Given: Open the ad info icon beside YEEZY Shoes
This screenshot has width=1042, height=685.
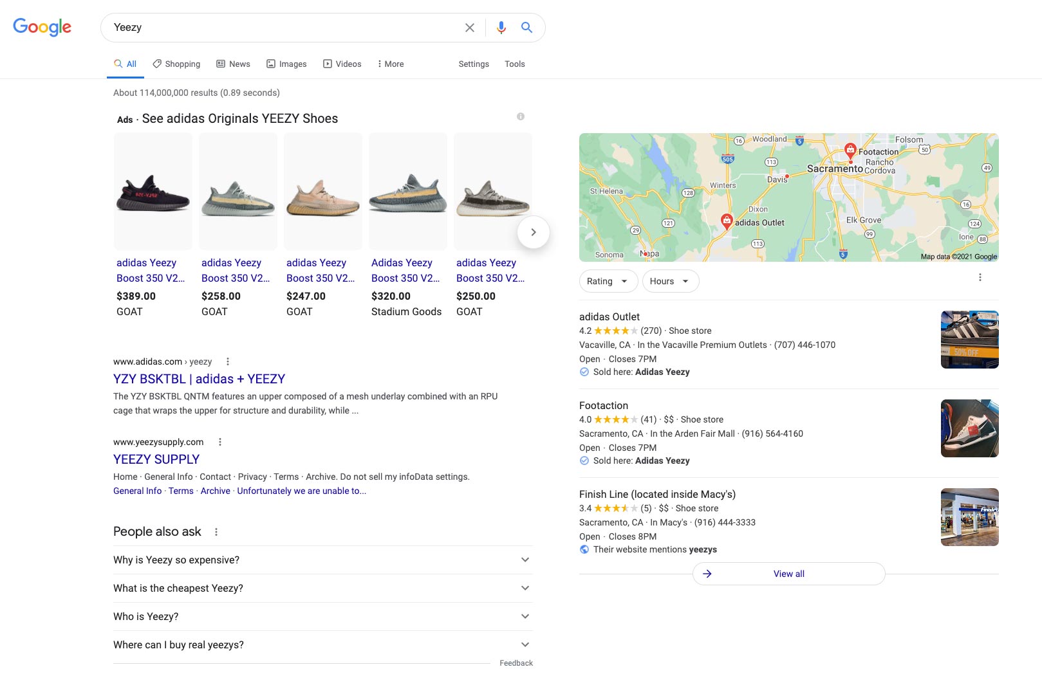Looking at the screenshot, I should click(x=521, y=116).
